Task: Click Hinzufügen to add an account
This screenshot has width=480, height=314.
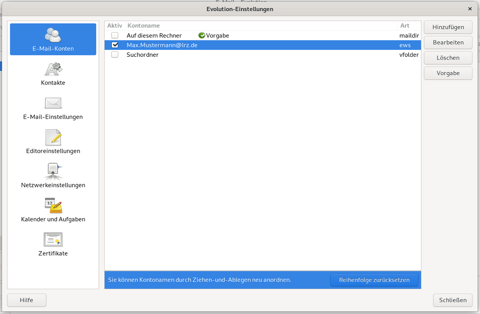Action: click(x=448, y=27)
